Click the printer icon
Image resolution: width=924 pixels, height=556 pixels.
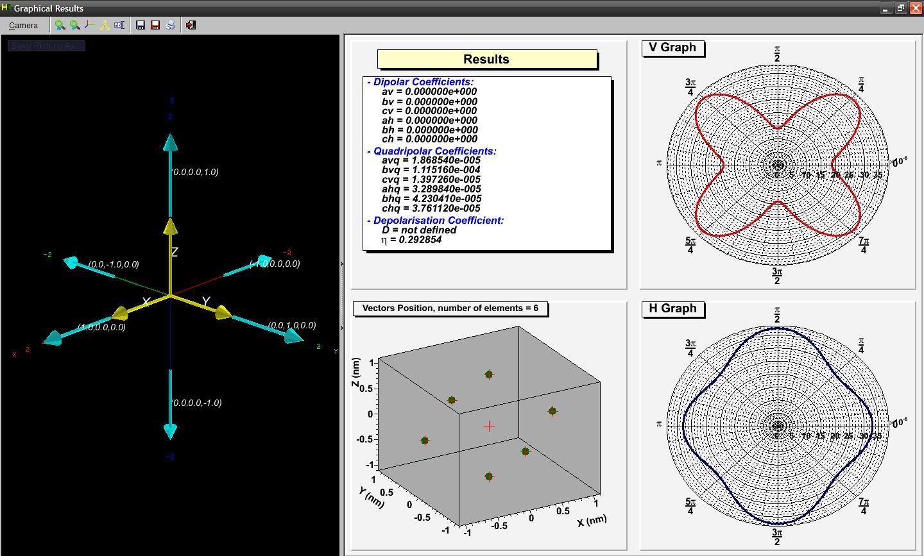[x=170, y=25]
